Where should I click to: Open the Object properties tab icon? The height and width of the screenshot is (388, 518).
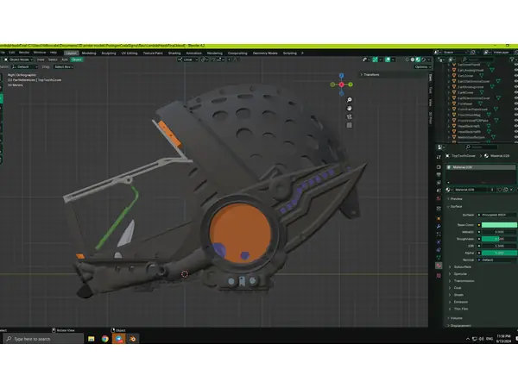(439, 218)
